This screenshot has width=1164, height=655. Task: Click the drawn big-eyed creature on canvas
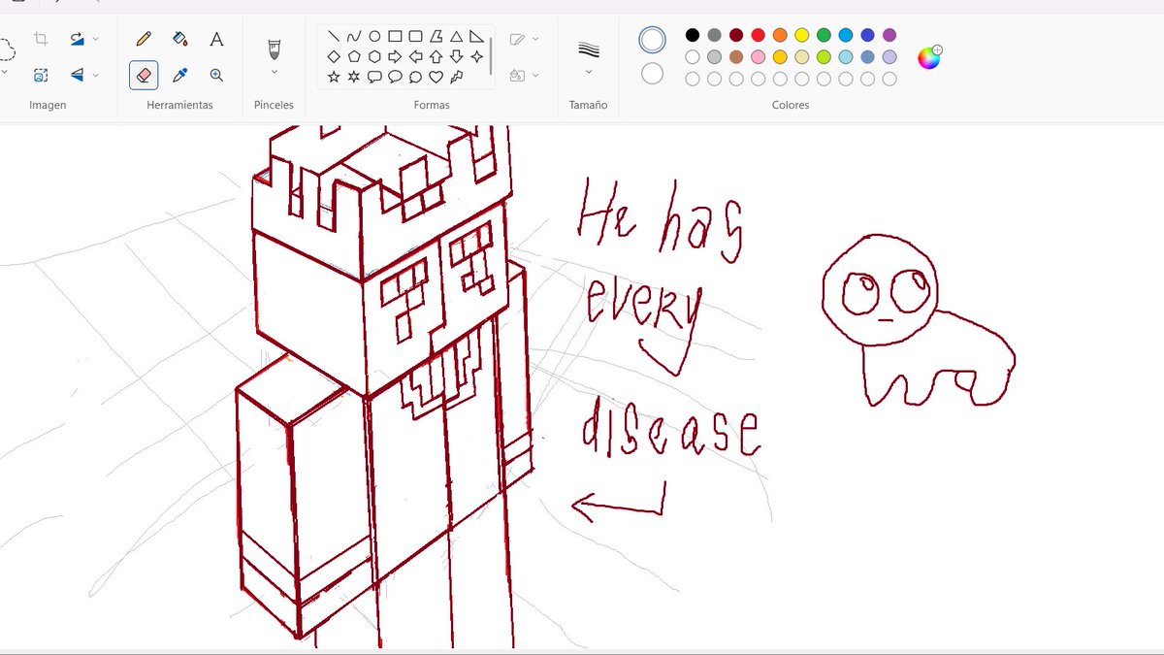(x=917, y=320)
